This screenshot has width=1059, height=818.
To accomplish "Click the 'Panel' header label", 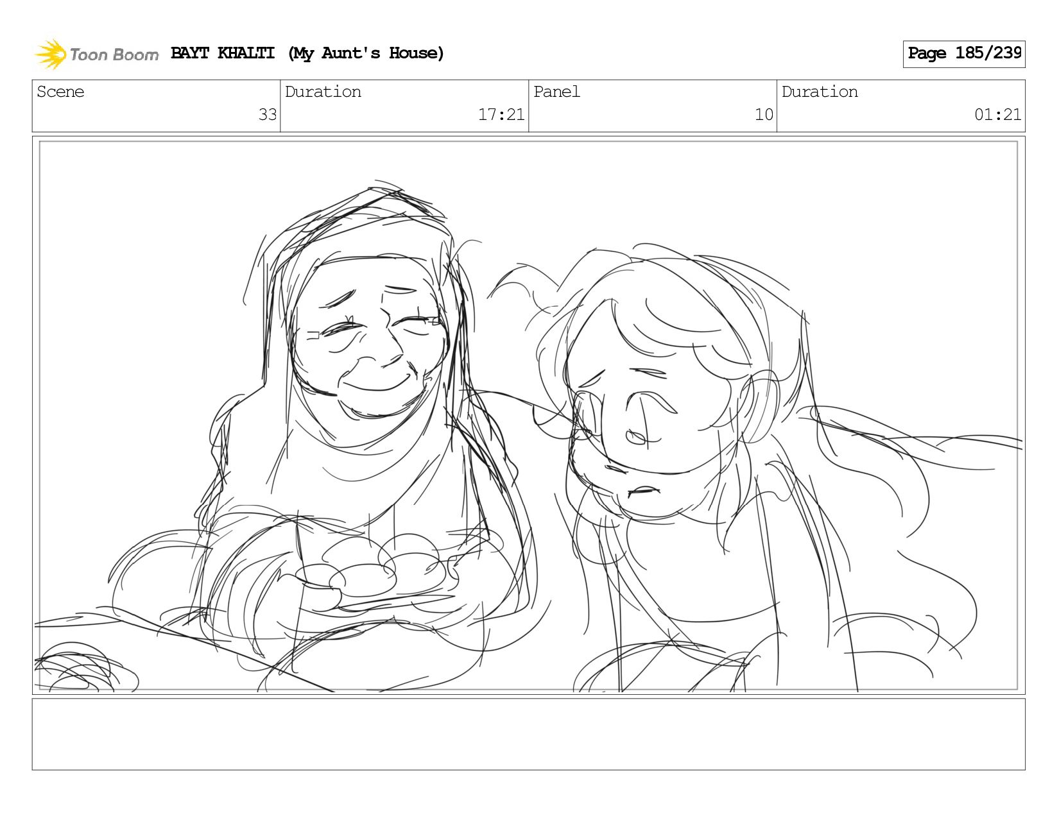I will click(x=556, y=92).
